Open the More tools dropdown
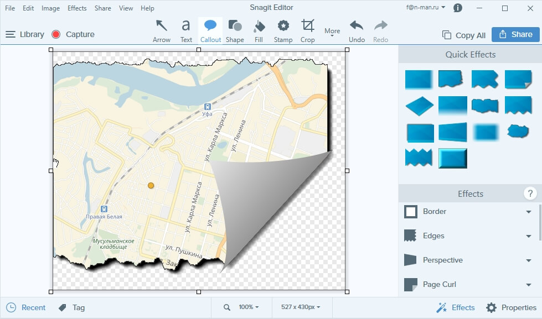 pyautogui.click(x=332, y=33)
